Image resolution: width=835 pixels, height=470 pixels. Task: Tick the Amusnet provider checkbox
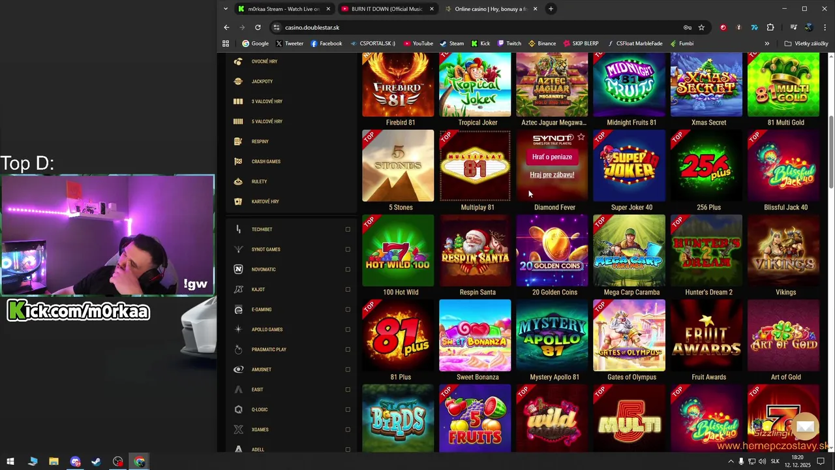(x=348, y=369)
